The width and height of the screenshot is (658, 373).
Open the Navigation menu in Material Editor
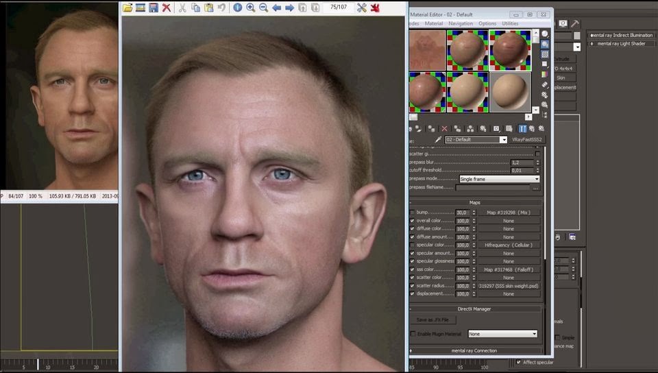(x=461, y=23)
